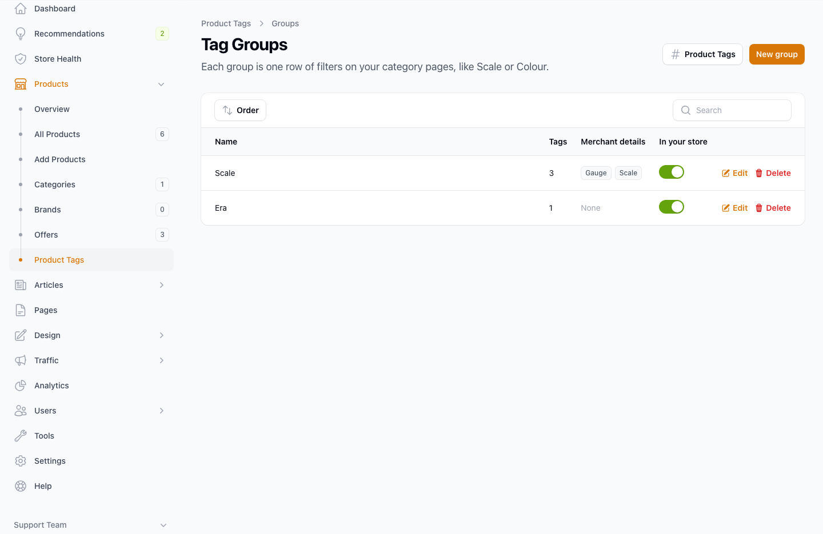Click the Pages document icon
The height and width of the screenshot is (534, 823).
[x=21, y=310]
